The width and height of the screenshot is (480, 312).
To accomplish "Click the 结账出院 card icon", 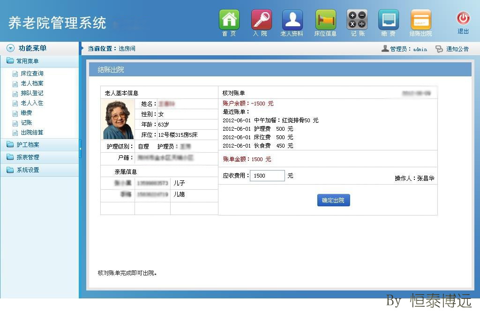I will tap(420, 20).
